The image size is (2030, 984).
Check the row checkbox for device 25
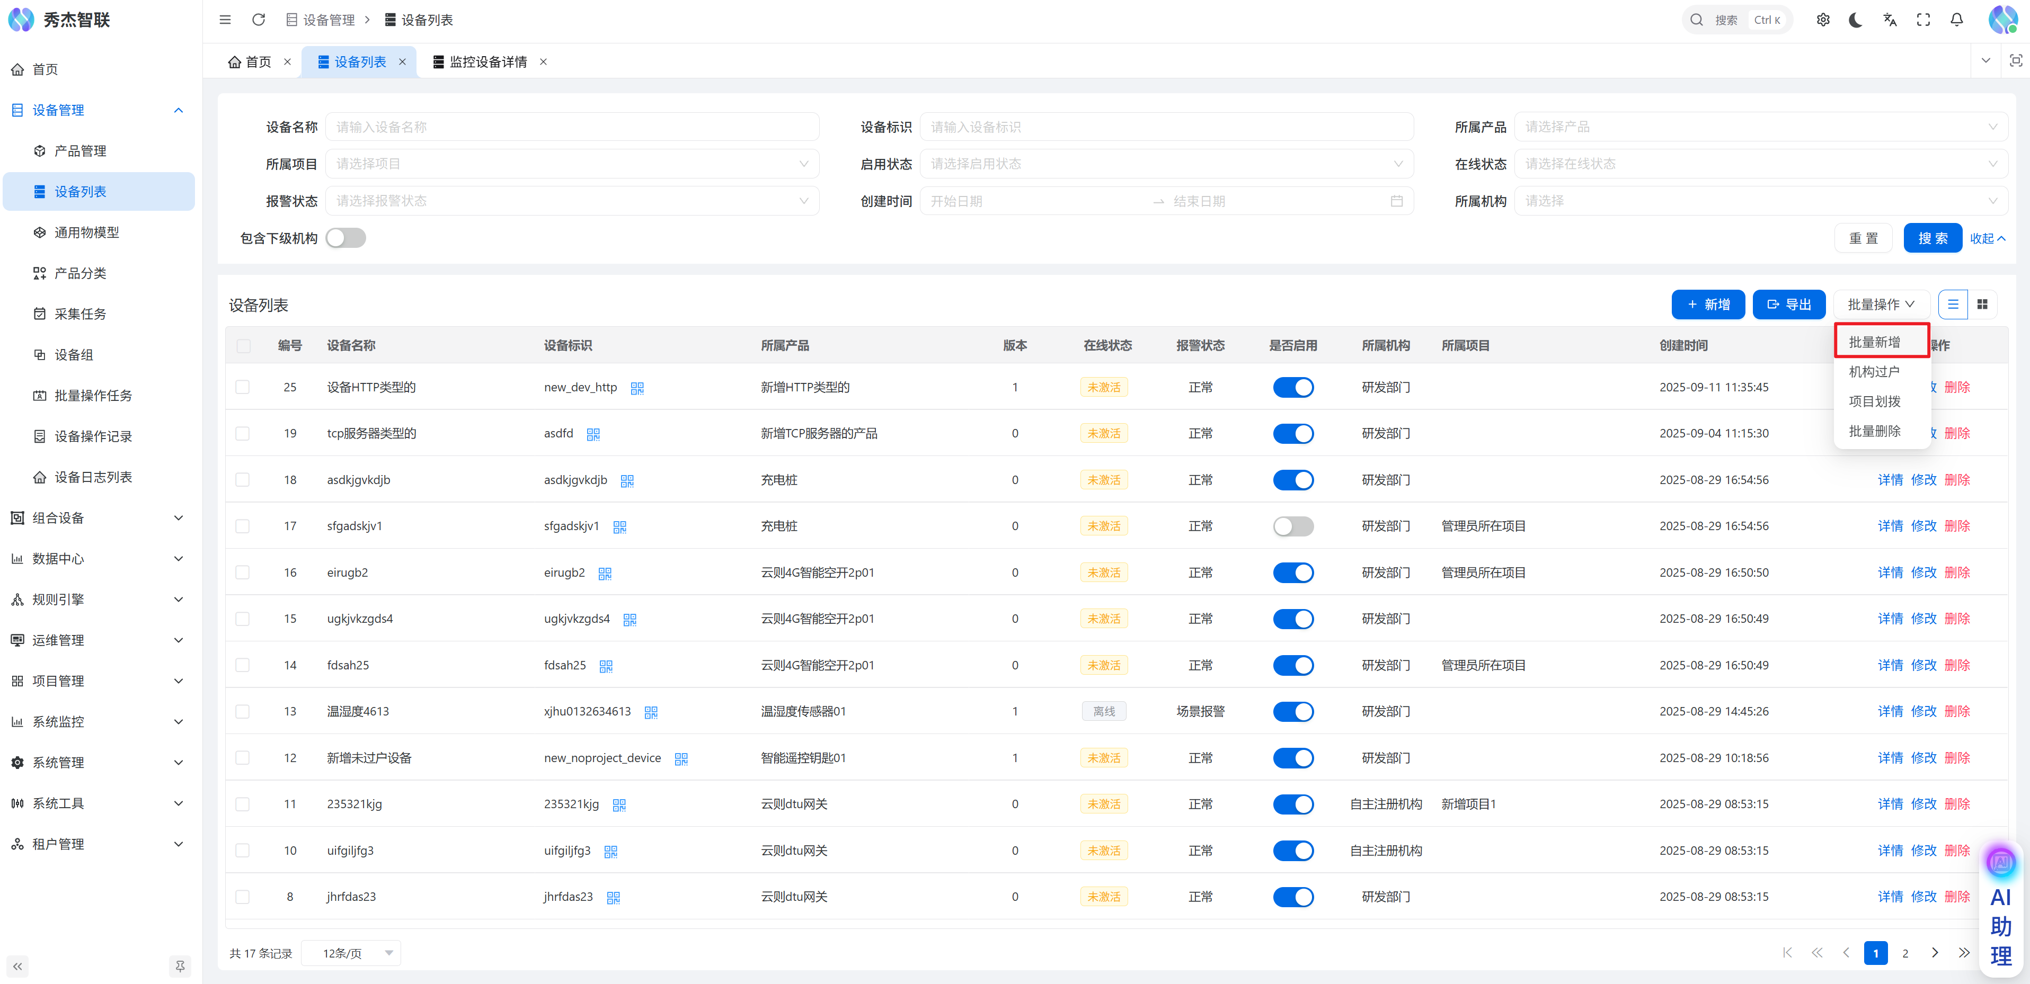pyautogui.click(x=243, y=387)
